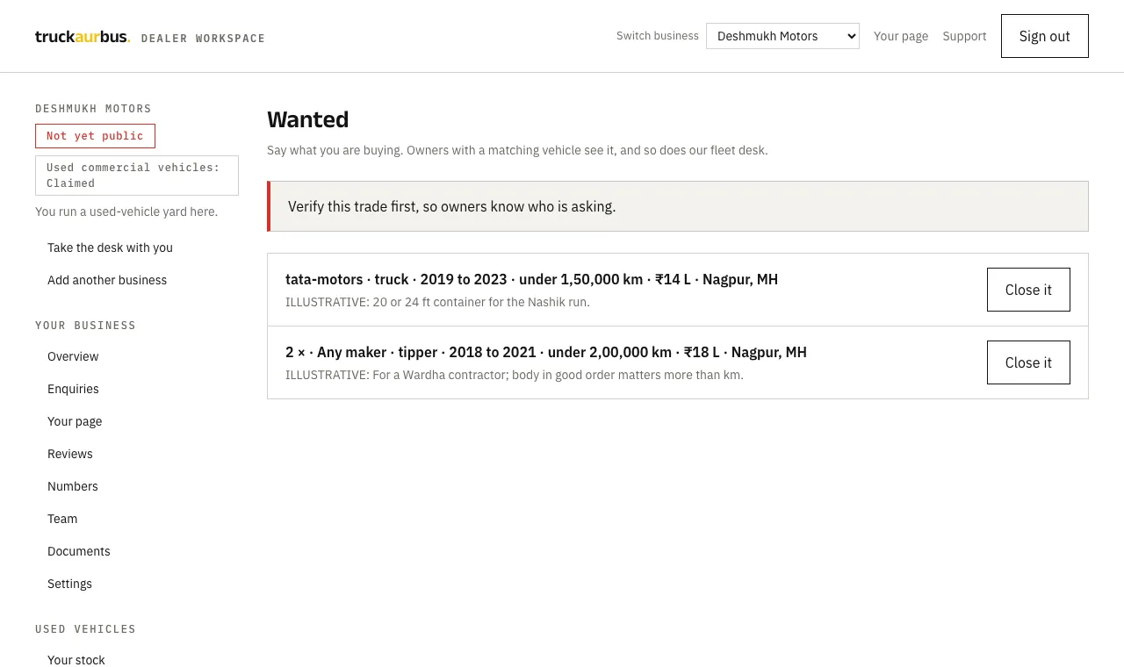Select Add another business
The width and height of the screenshot is (1124, 667).
click(107, 280)
